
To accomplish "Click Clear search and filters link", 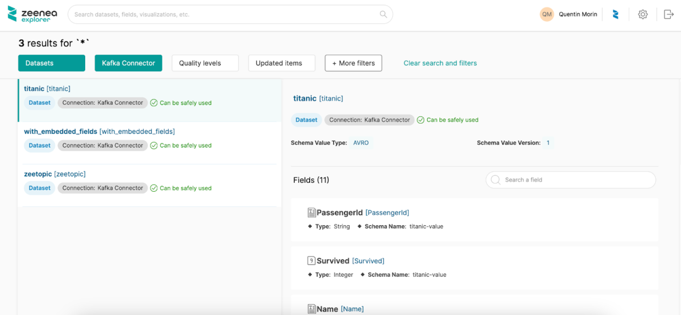I will (440, 63).
